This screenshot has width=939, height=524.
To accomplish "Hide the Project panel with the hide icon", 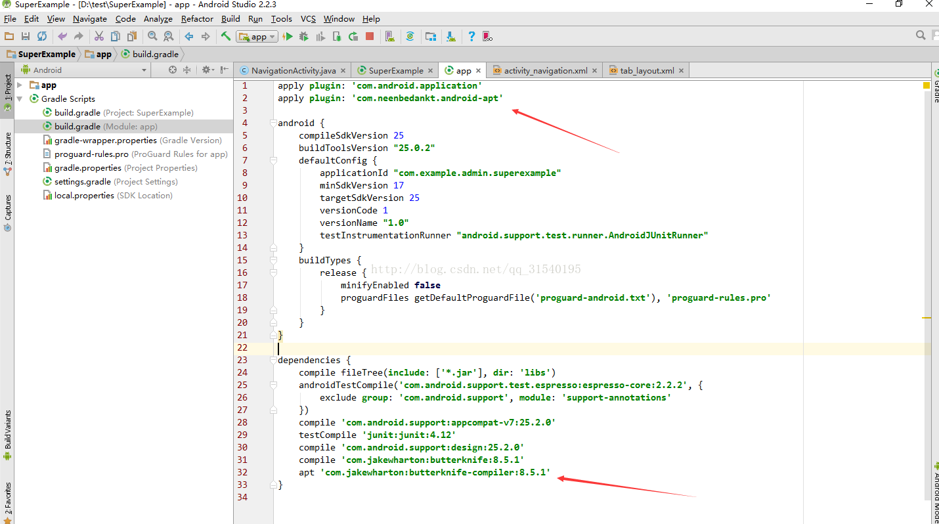I will [225, 70].
